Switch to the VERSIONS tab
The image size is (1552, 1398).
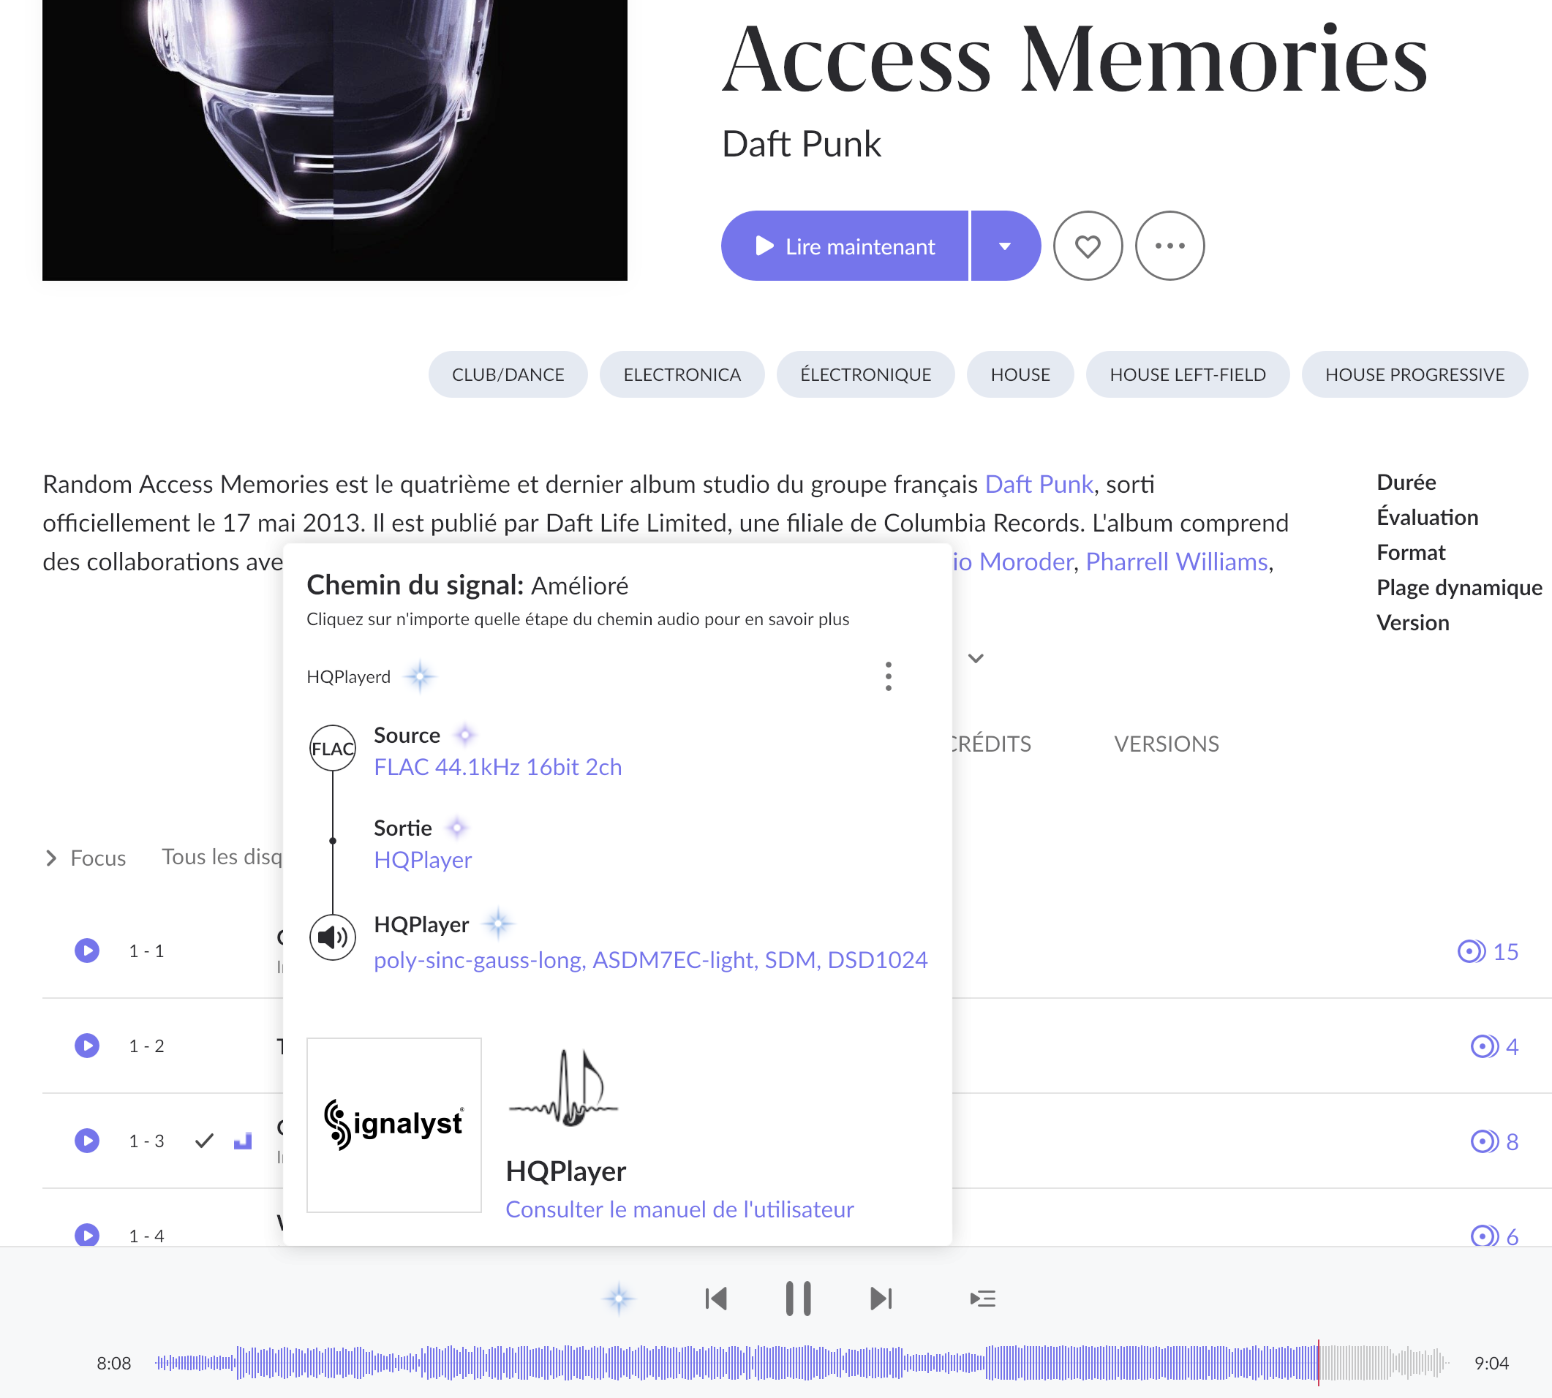pos(1166,744)
